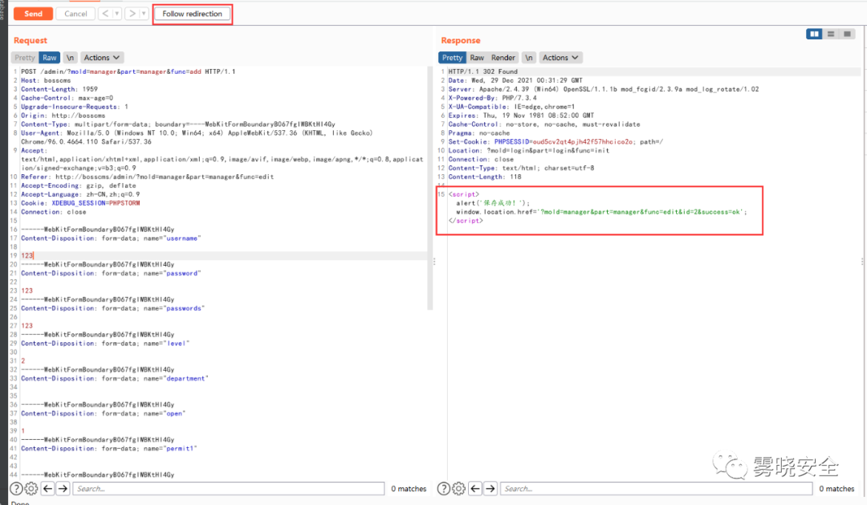Viewport: 867px width, 505px height.
Task: Switch Request view to Raw tab
Action: [49, 58]
